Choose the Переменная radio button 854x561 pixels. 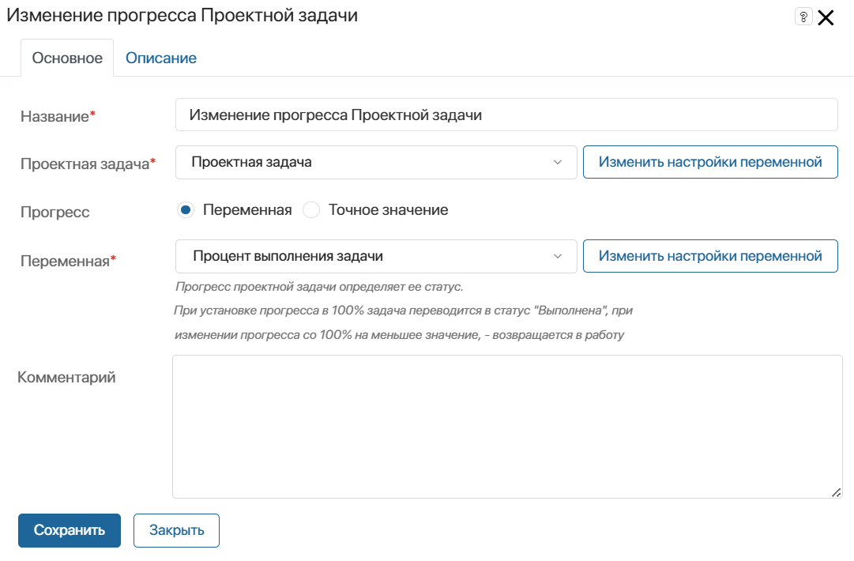click(x=186, y=209)
